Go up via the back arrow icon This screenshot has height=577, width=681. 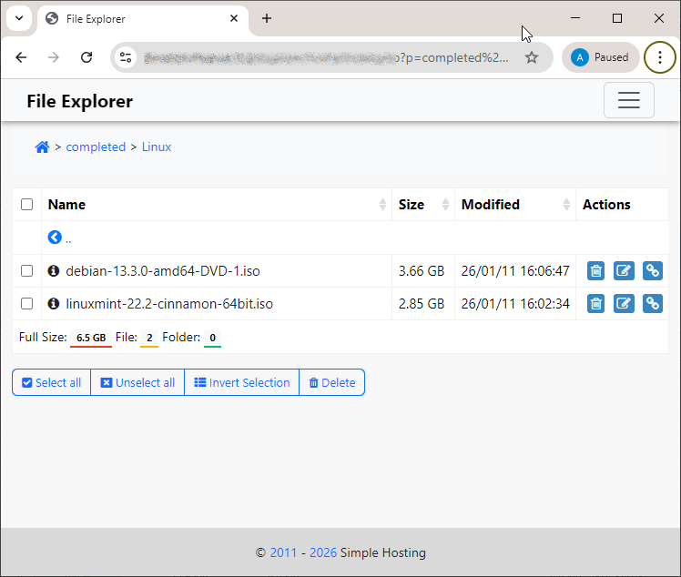coord(55,238)
